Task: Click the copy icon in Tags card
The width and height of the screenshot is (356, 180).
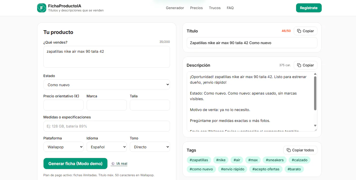Action: (x=289, y=150)
